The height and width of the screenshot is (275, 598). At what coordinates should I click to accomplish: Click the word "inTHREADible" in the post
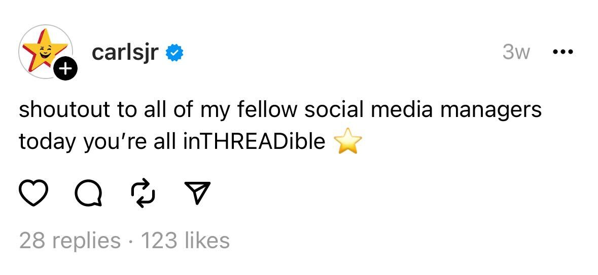(254, 142)
